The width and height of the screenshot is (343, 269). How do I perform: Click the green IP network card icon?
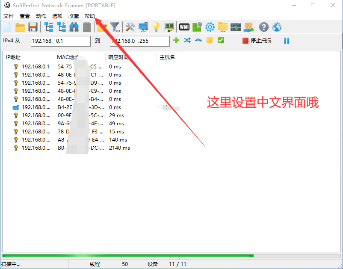[169, 27]
